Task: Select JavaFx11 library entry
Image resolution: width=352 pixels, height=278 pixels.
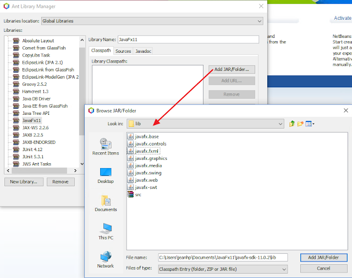Action: [x=32, y=120]
